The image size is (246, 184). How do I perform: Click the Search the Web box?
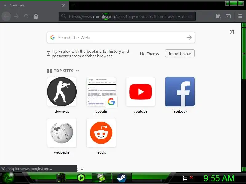pos(121,37)
